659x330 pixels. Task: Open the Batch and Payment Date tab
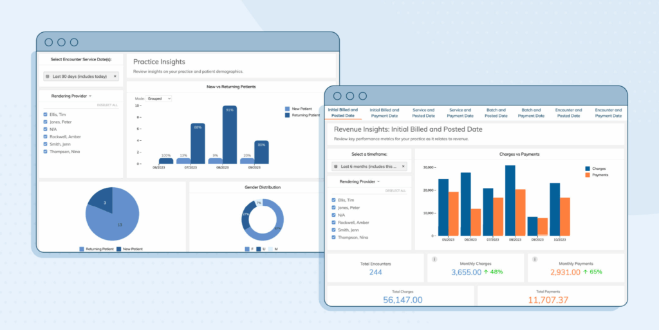(x=531, y=113)
